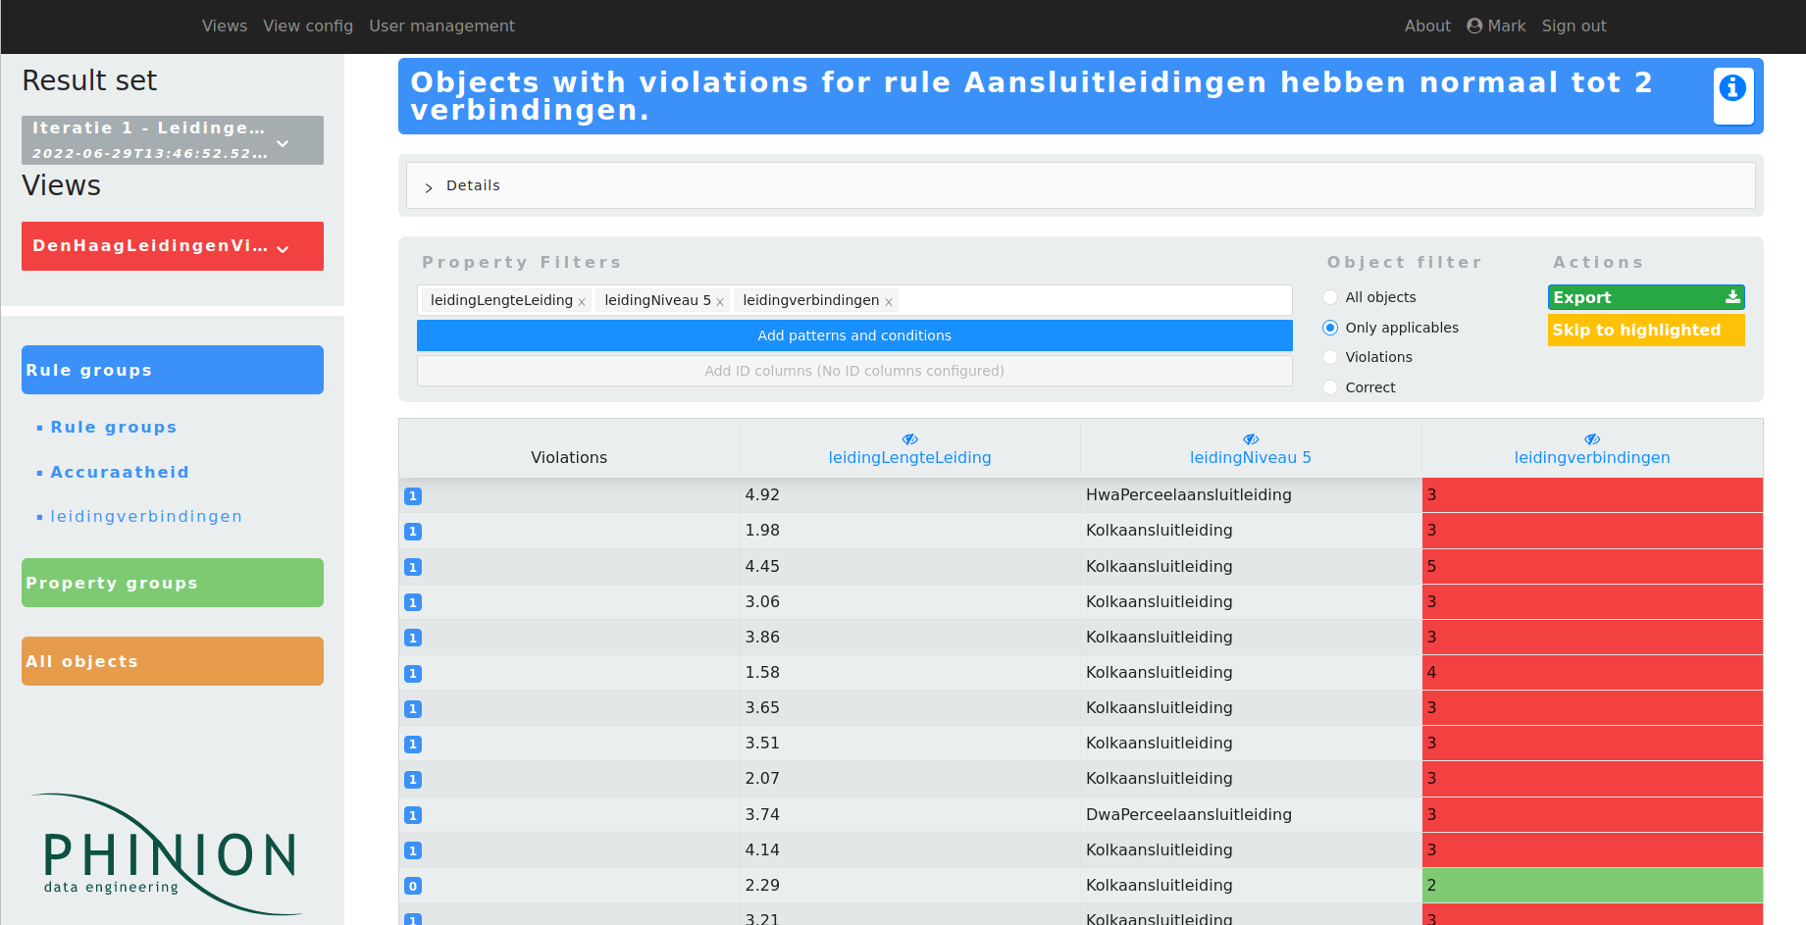Image resolution: width=1806 pixels, height=925 pixels.
Task: Click the Mark user name
Action: tap(1507, 26)
